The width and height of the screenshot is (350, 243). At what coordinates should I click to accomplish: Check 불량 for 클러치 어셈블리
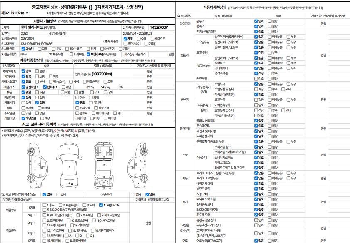point(270,121)
